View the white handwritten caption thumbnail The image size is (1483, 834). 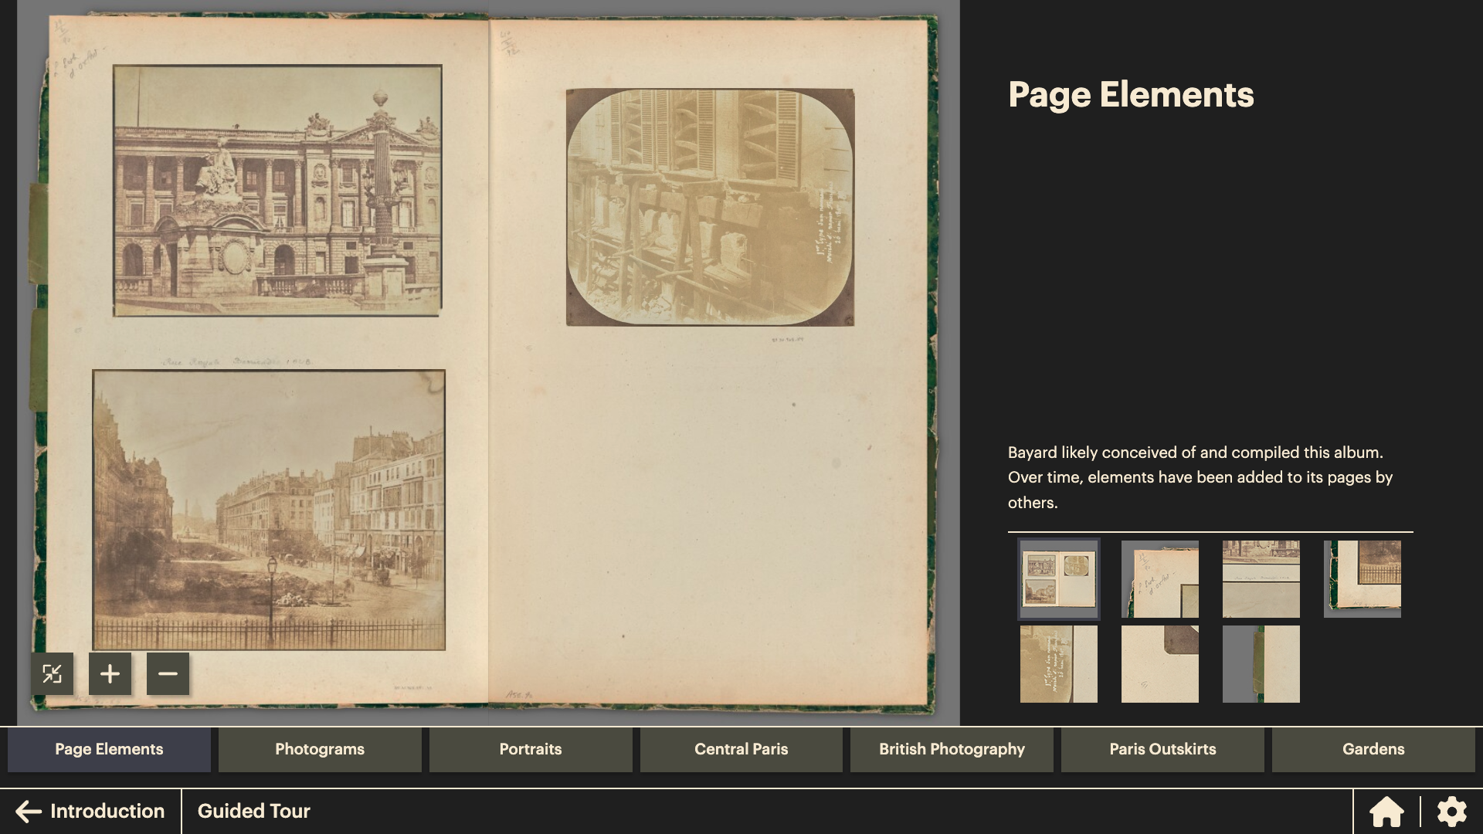click(1058, 664)
